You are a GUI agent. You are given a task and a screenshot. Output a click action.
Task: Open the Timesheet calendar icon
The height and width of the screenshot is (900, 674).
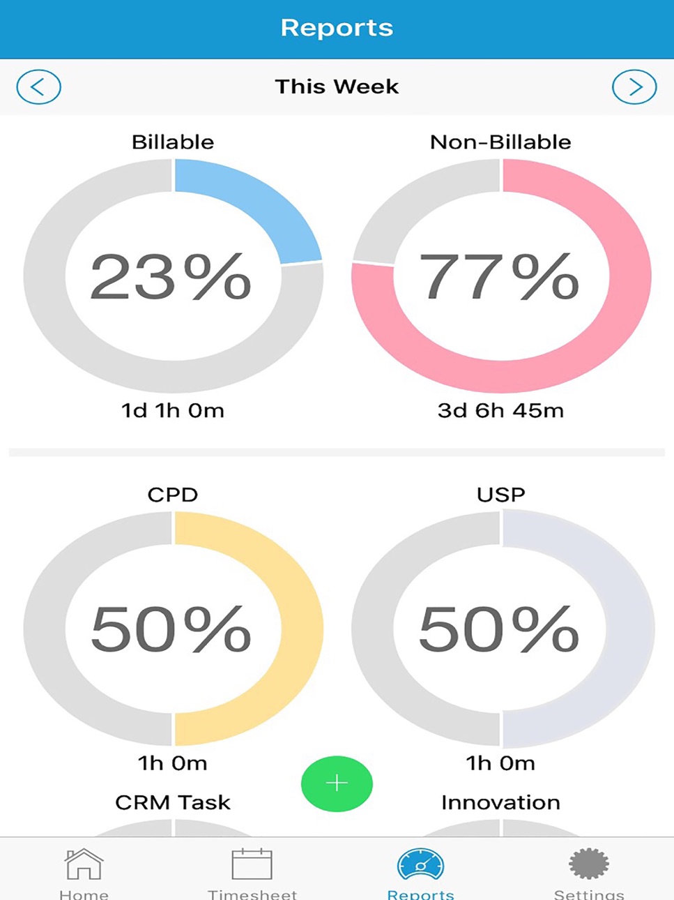coord(252,864)
